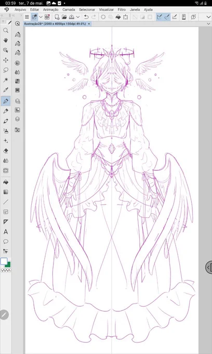
Task: Select the highlighted Pen tool
Action: 6,100
